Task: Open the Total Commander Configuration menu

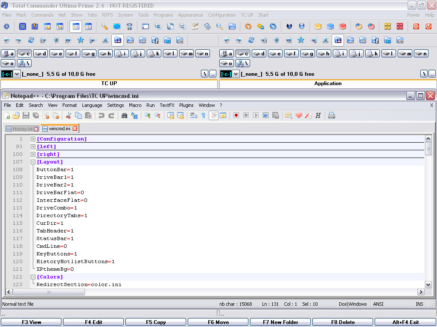Action: point(221,15)
